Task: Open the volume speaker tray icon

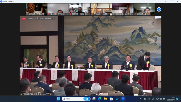Action: (x=161, y=99)
